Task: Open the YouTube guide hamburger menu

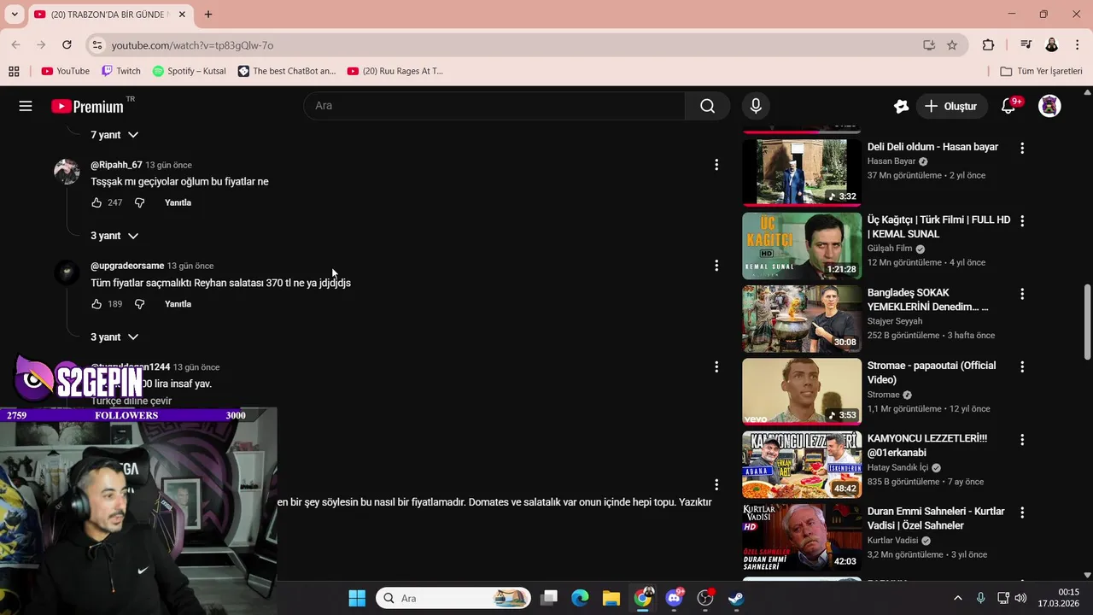Action: [26, 106]
